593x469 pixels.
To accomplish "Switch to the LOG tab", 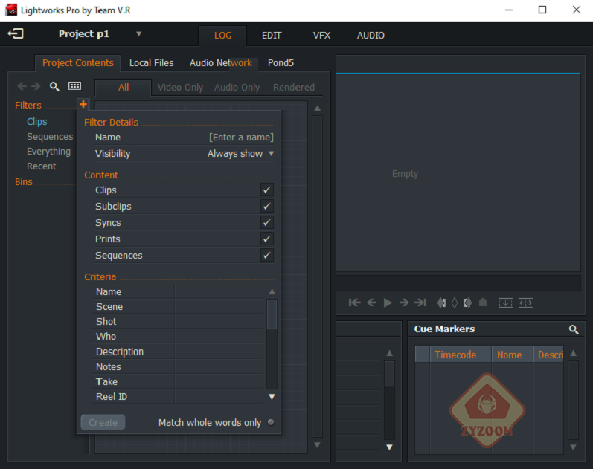I will 222,36.
